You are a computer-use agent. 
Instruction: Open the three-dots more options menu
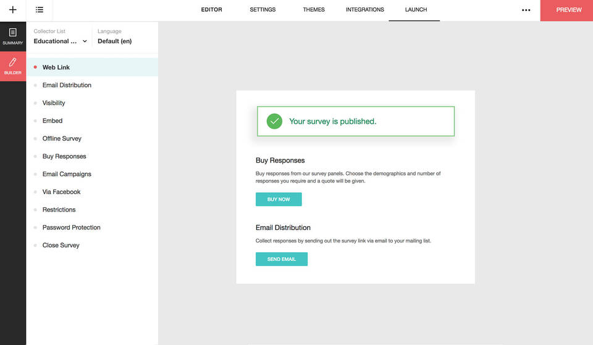[526, 10]
